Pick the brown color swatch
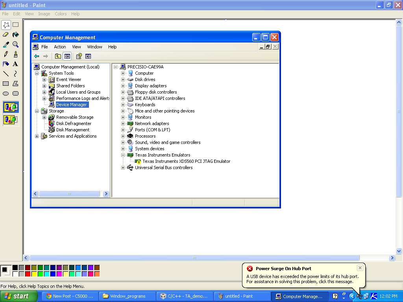 click(97, 268)
